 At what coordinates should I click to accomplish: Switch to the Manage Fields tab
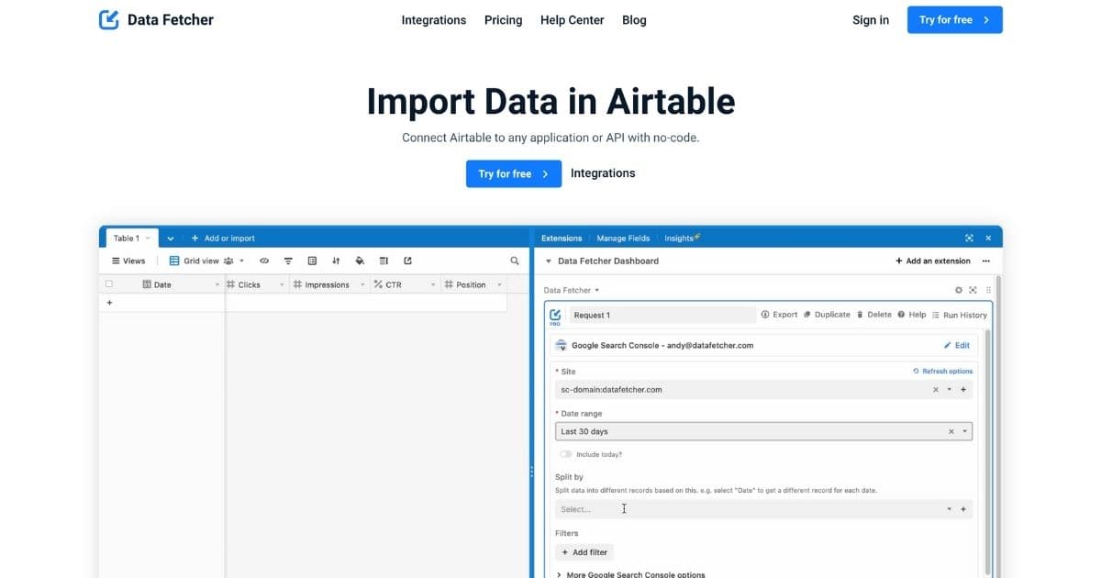[x=623, y=239]
